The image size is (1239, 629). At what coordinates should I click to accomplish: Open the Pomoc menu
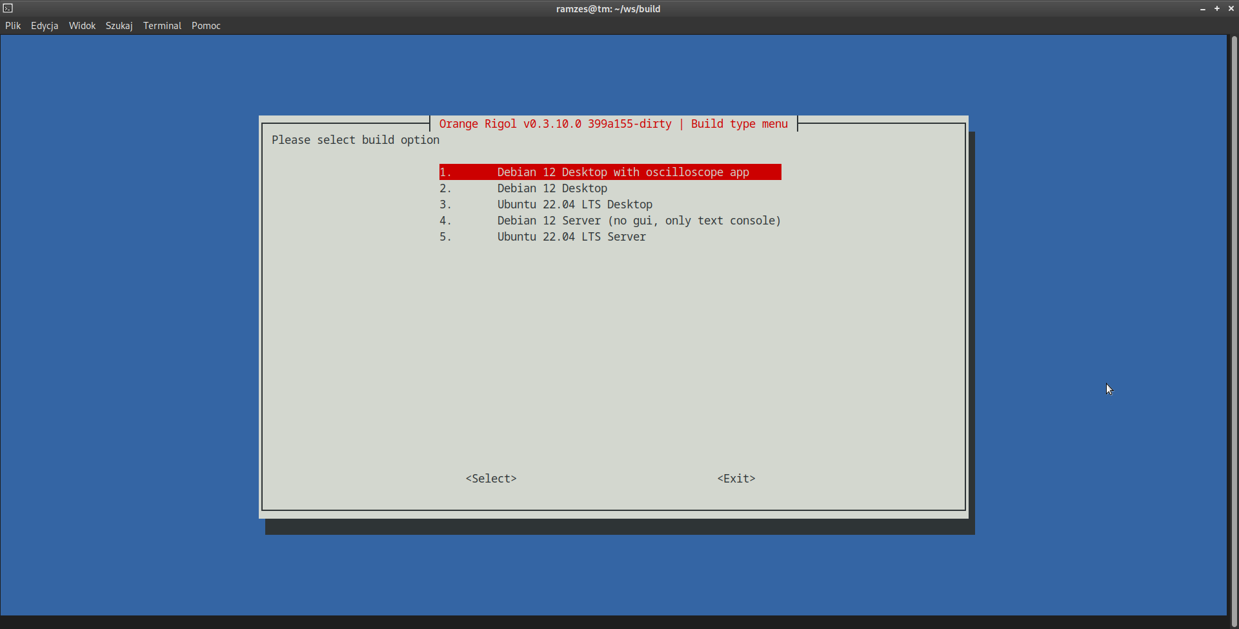pos(206,26)
